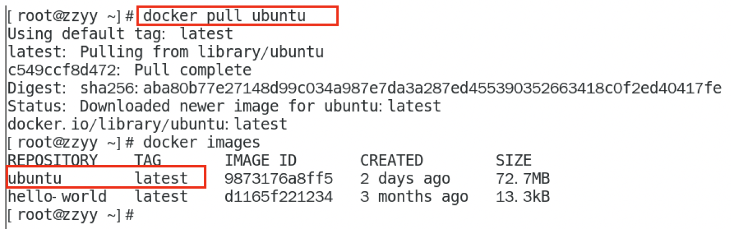Viewport: 731px width, 229px height.
Task: Click the hello-world repository entry
Action: 57,196
